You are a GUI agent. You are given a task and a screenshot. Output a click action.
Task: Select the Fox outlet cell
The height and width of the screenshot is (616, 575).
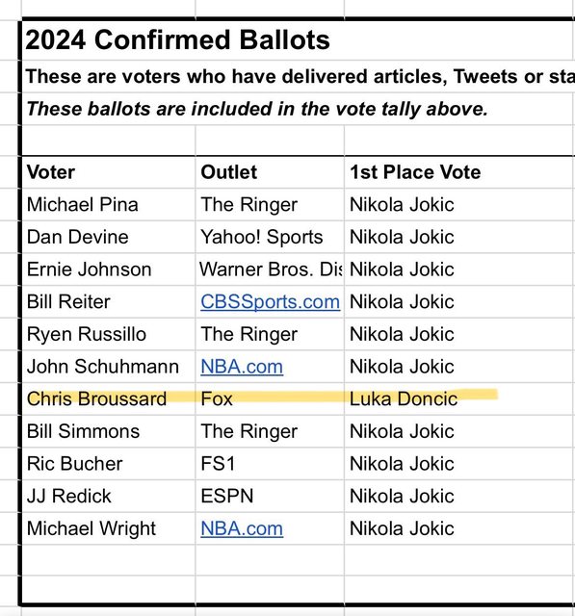point(270,398)
